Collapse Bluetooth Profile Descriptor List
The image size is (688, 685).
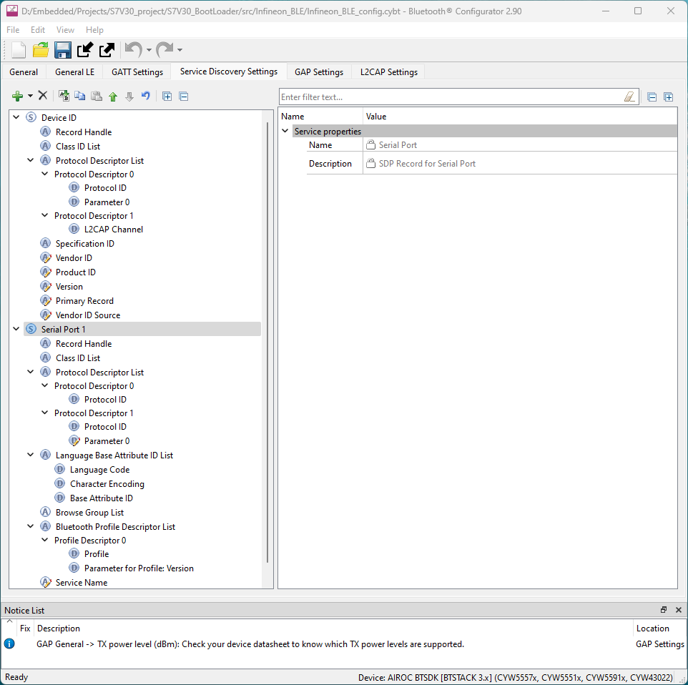[30, 526]
